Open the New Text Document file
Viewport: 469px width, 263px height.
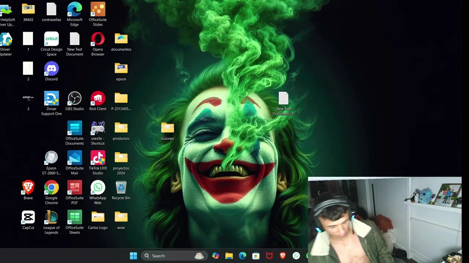point(74,44)
